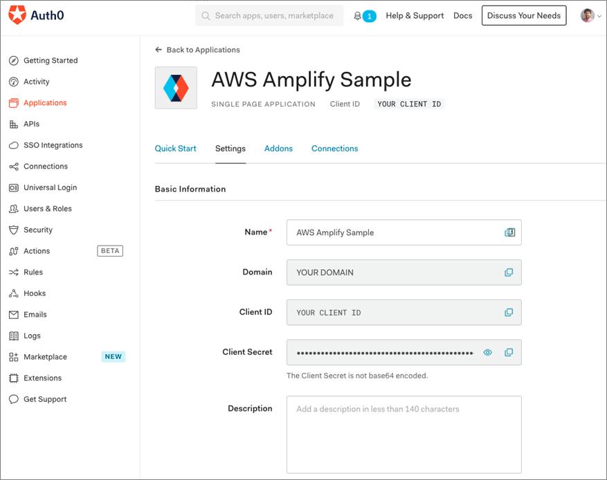
Task: Click the Emails envelope icon
Action: (14, 315)
